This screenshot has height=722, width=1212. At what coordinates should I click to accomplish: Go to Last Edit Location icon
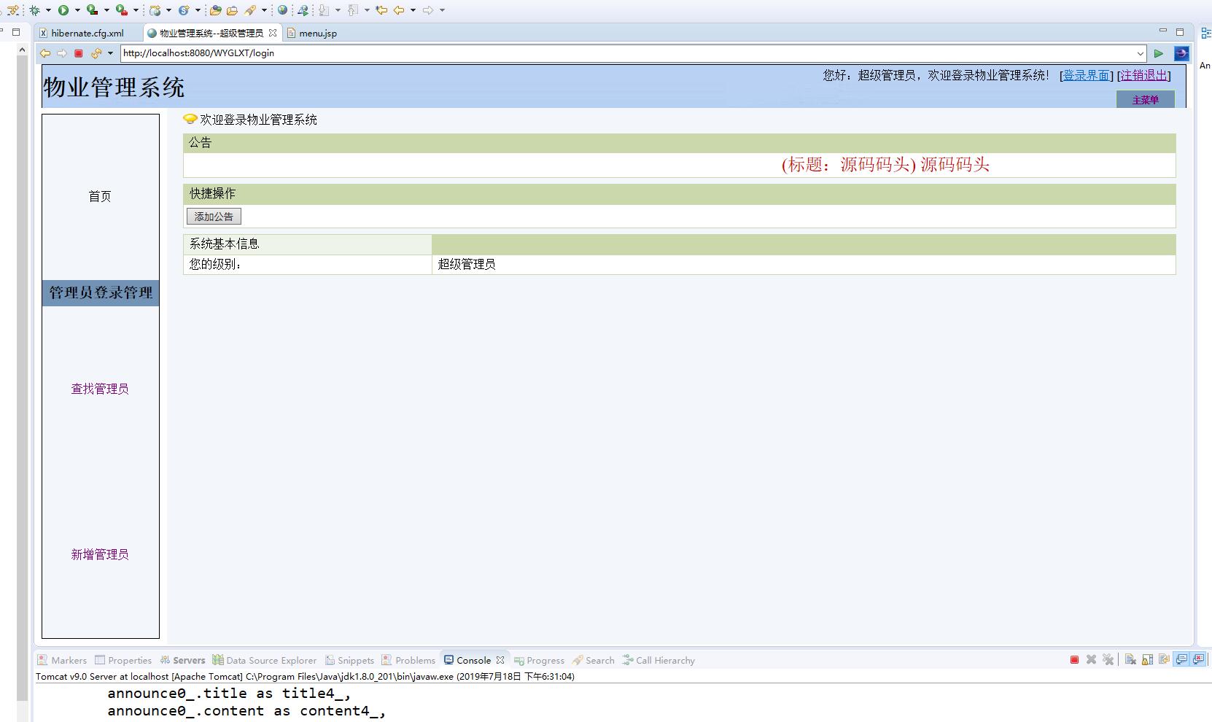381,10
